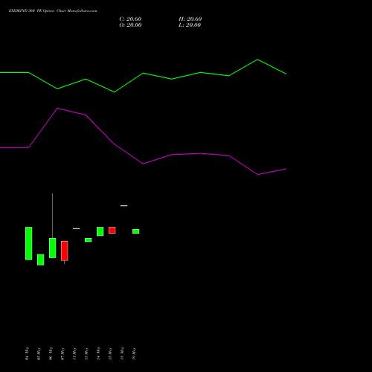Viewport: 372px width, 372px height.
Task: Select the red candle for 07 May
Action: click(x=65, y=251)
